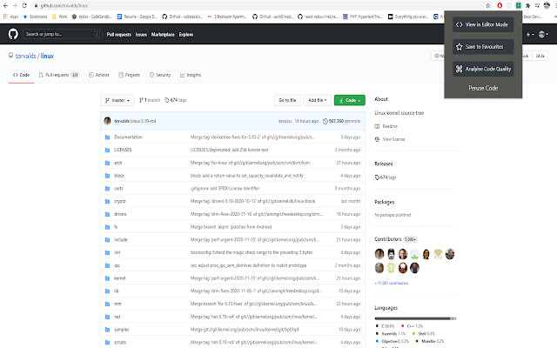The height and width of the screenshot is (348, 557).
Task: Open lib folder
Action: pos(116,291)
